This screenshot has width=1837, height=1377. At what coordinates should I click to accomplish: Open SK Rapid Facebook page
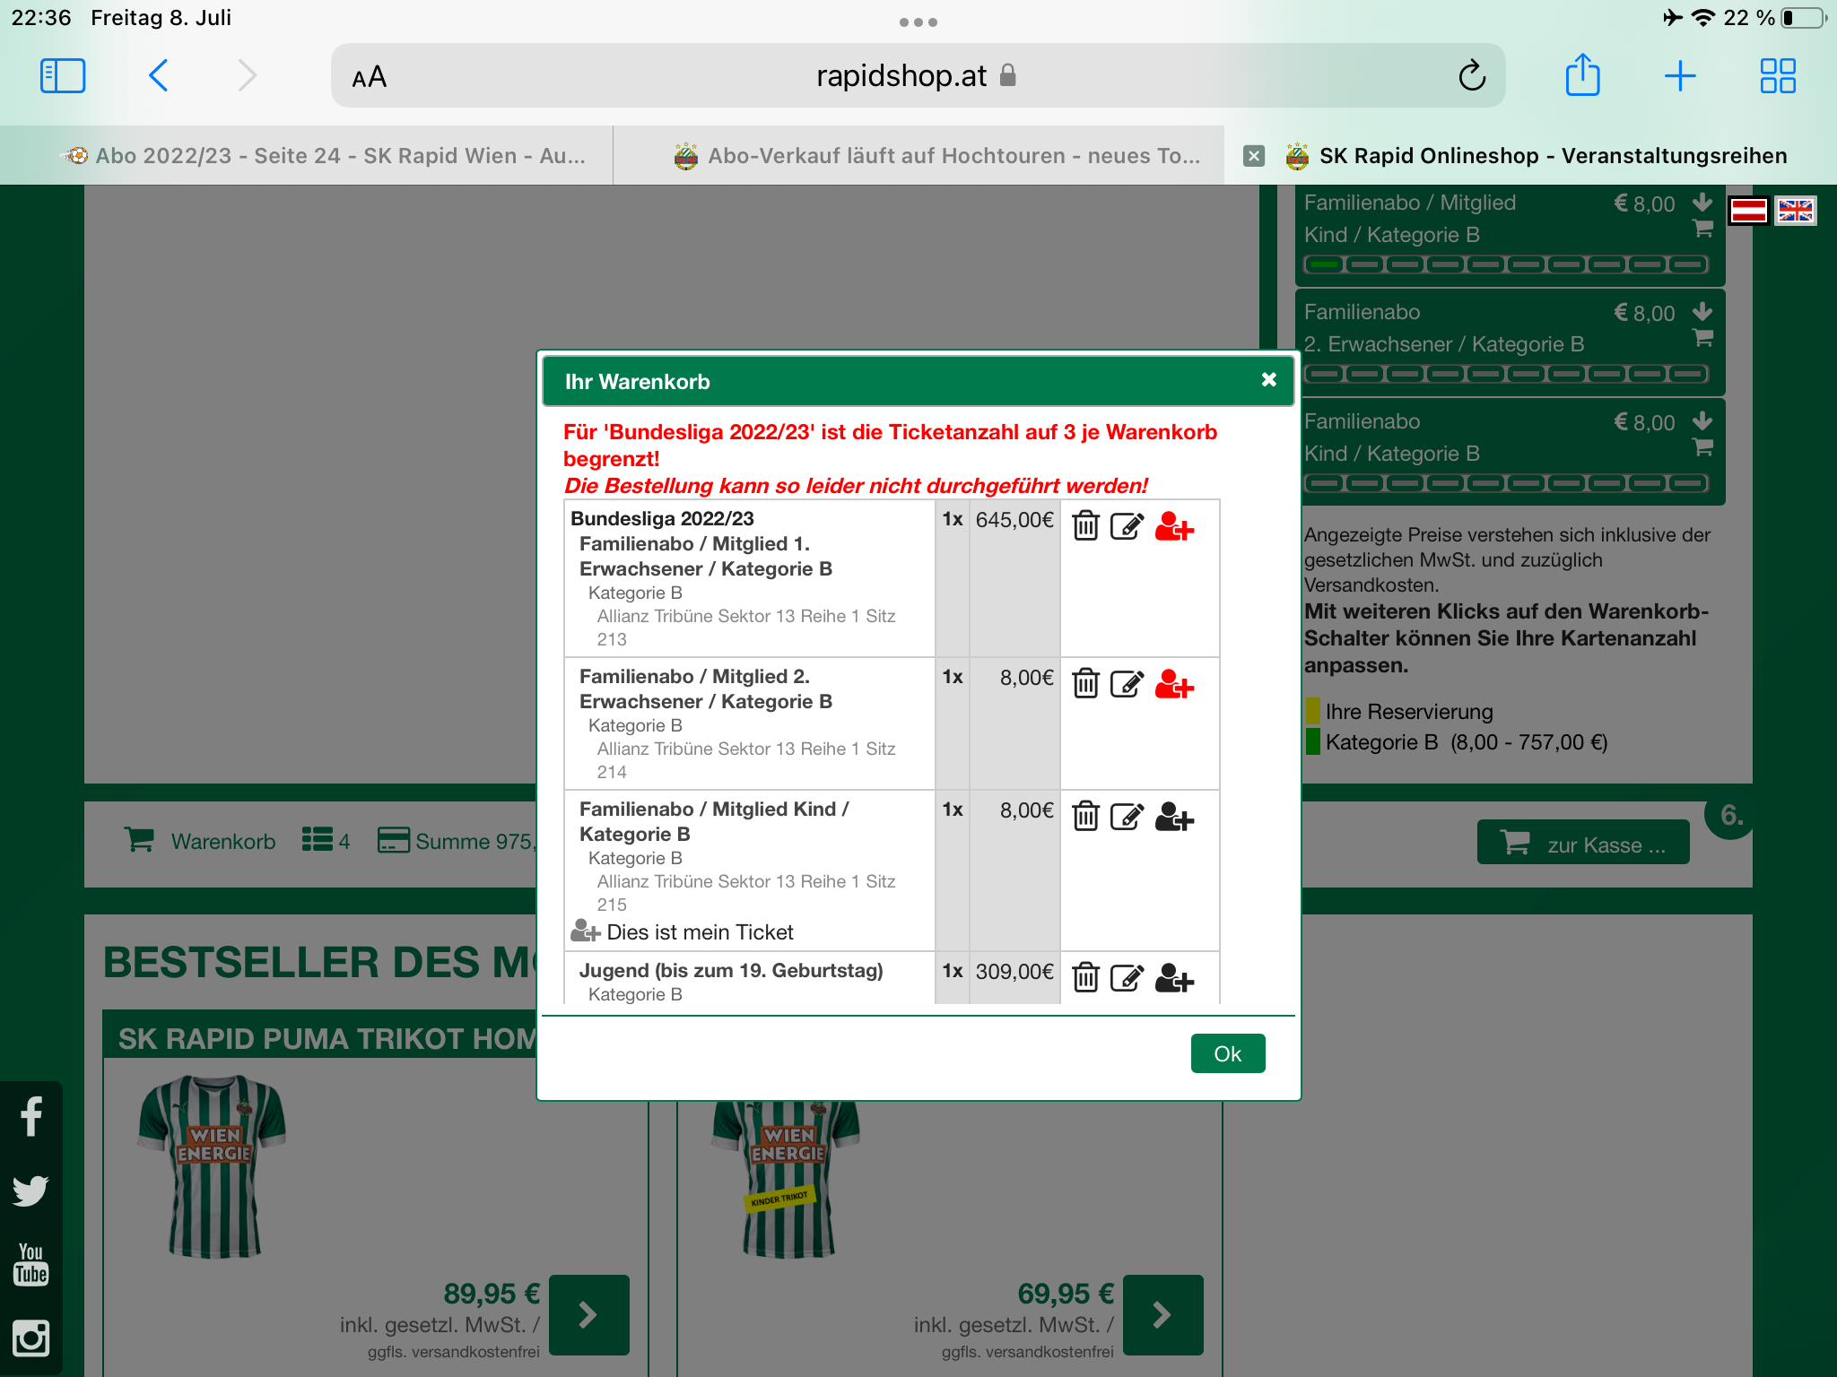click(31, 1116)
